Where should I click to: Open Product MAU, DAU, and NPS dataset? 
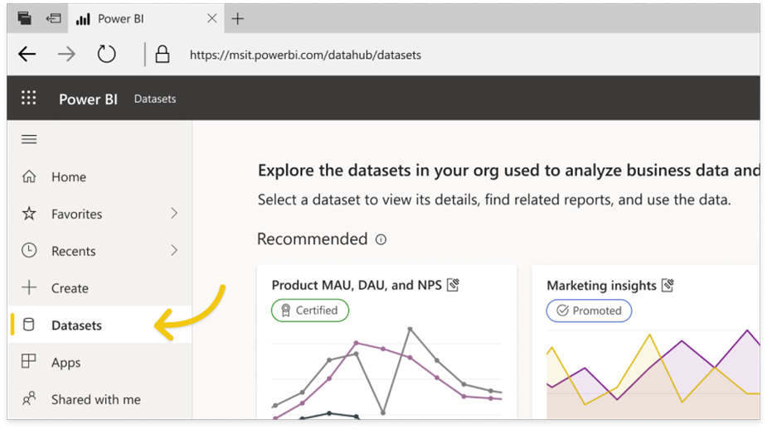tap(357, 285)
